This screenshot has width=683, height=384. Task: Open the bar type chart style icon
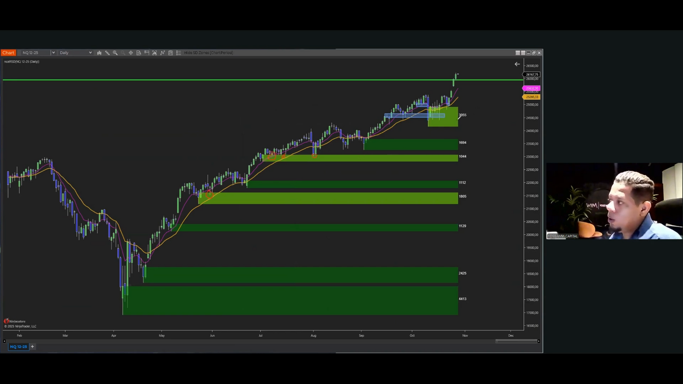(99, 53)
